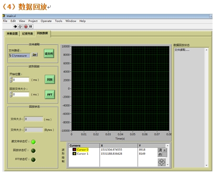Click Cursor 0 Y value 8918

(142, 150)
